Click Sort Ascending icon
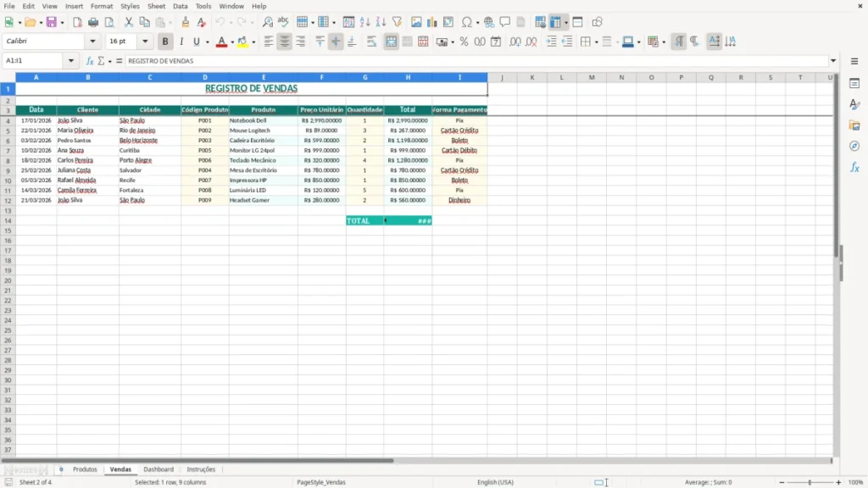This screenshot has width=868, height=488. [x=364, y=22]
